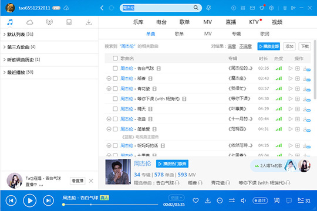
Task: Click the magnifier search icon
Action: coord(195,8)
